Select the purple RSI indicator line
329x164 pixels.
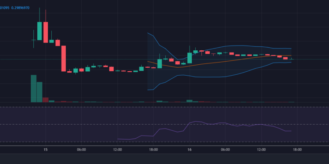[x=204, y=130]
